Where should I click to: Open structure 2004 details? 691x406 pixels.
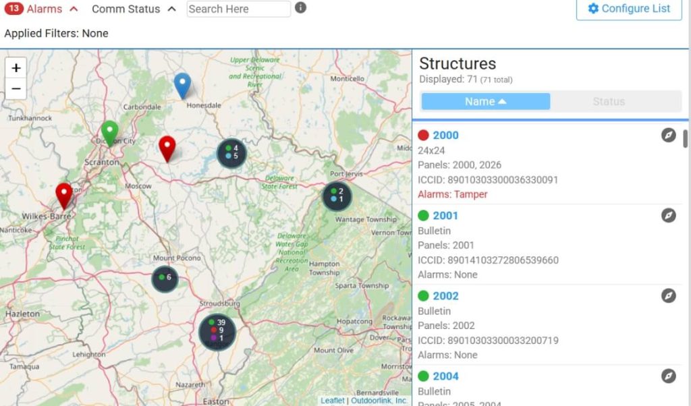(445, 376)
